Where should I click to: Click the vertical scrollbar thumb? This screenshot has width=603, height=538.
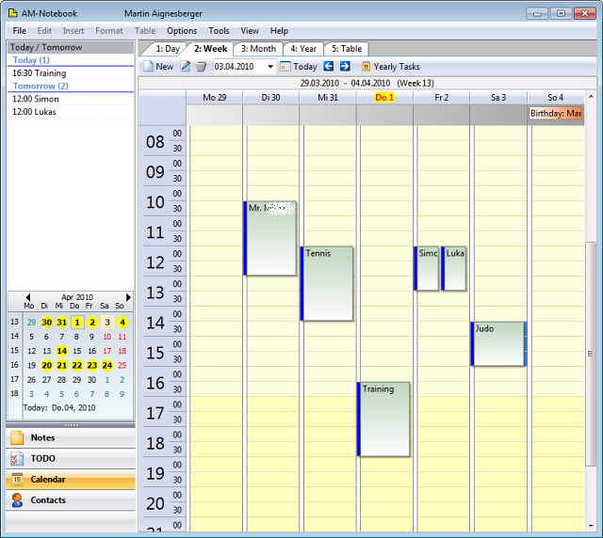(591, 354)
